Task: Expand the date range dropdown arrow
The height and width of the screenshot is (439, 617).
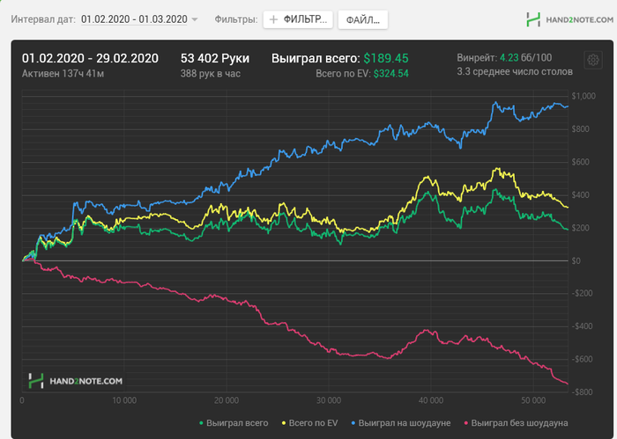Action: [195, 19]
